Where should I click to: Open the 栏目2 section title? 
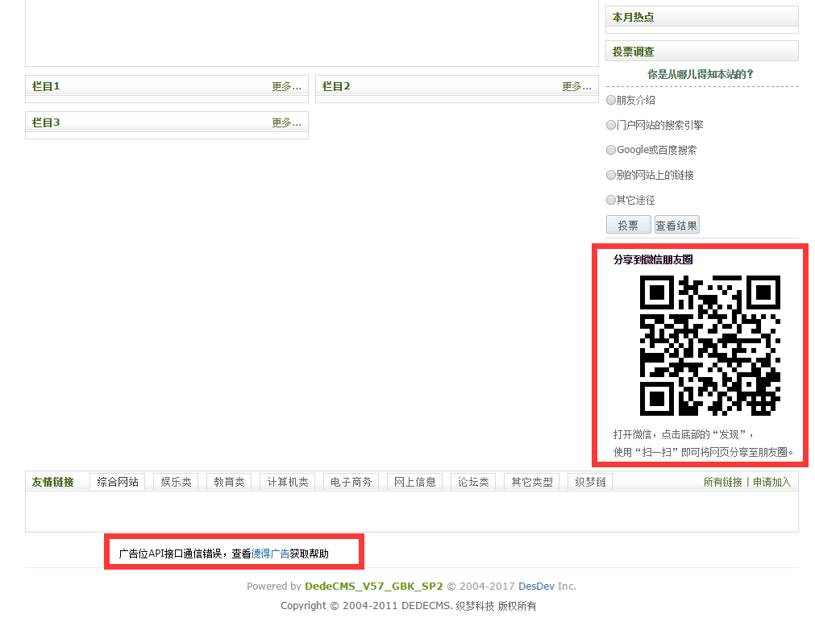[336, 86]
